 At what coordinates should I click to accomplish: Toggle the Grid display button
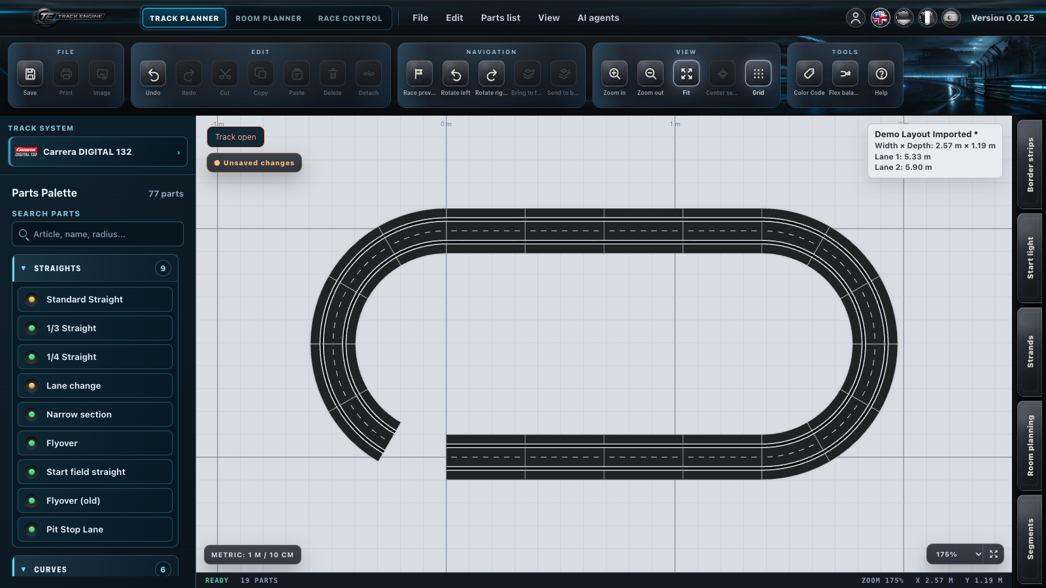tap(758, 74)
